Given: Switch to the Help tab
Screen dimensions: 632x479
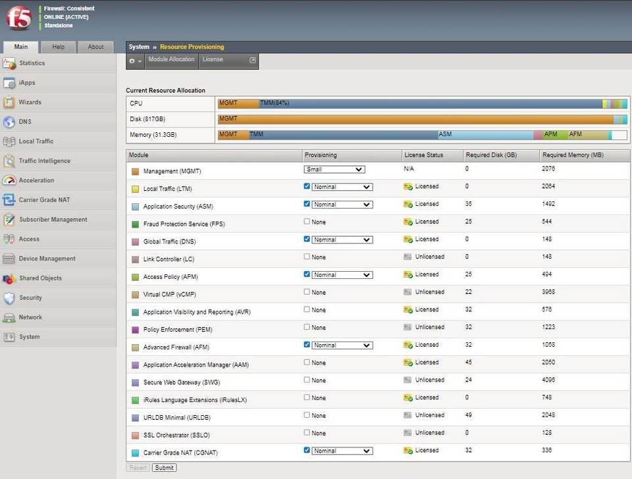Looking at the screenshot, I should tap(59, 47).
